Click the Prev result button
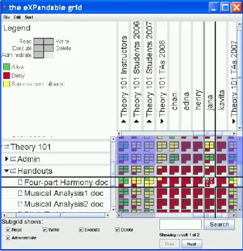 pos(170,244)
